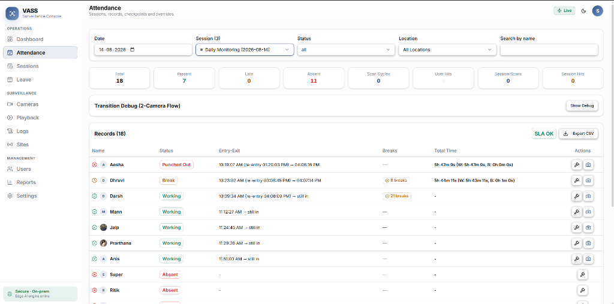Viewport: 614px width, 304px height.
Task: Expand Darsh's 21 breaks badge
Action: (397, 196)
